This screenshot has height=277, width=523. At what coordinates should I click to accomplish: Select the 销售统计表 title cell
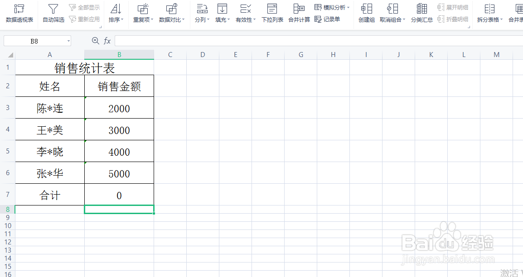click(85, 67)
